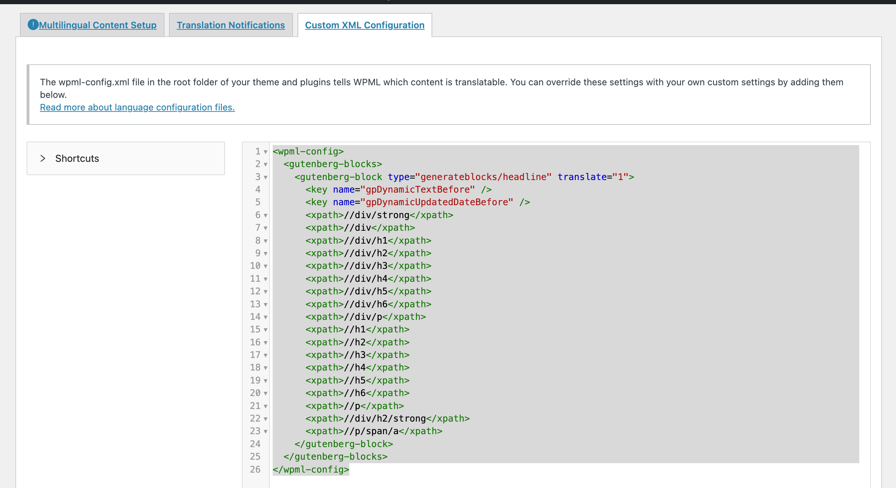Image resolution: width=896 pixels, height=488 pixels.
Task: Toggle fold arrow on line 22
Action: [266, 419]
